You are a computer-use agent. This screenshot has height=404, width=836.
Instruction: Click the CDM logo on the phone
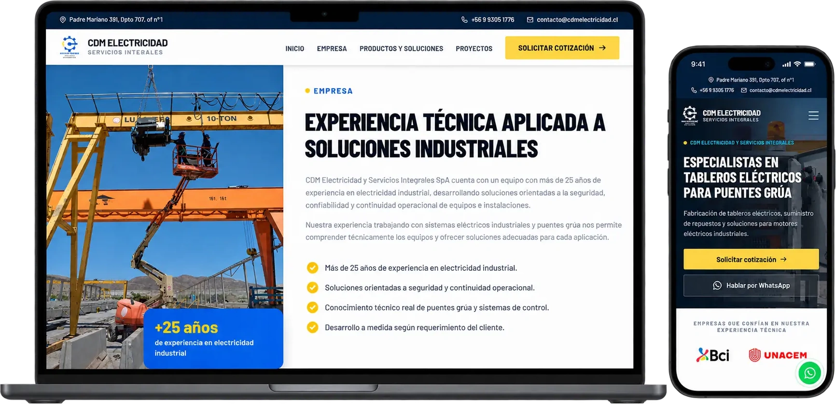tap(690, 115)
